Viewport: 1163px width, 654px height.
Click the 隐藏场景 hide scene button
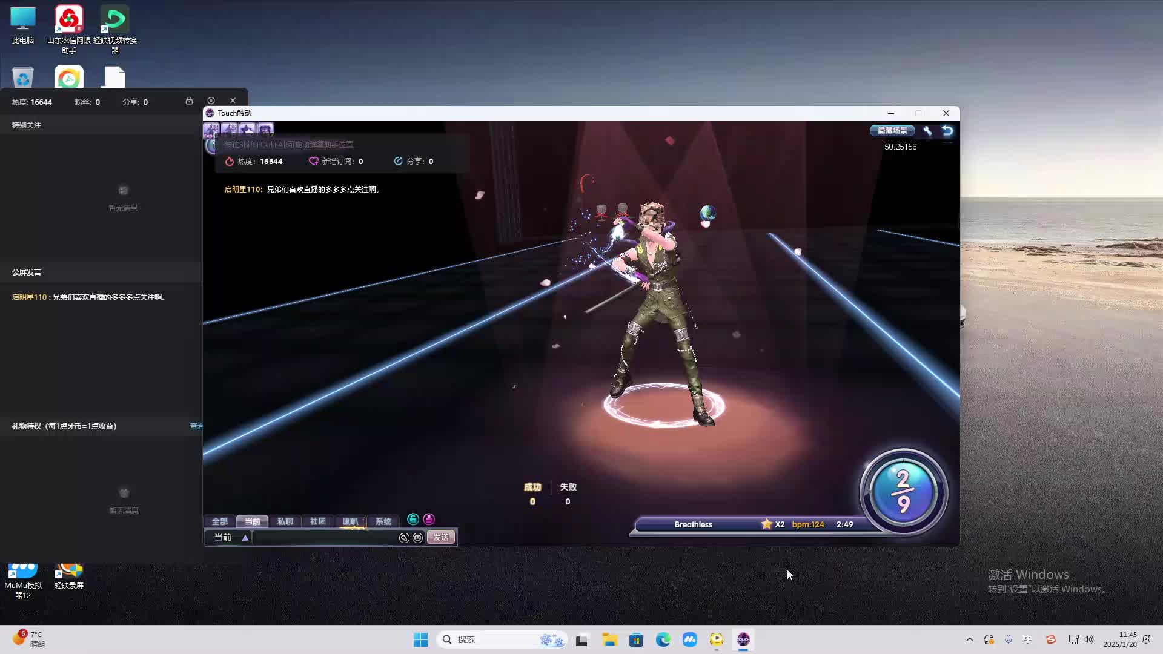pyautogui.click(x=892, y=130)
